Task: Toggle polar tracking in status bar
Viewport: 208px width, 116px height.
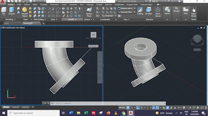Action: pos(142,108)
